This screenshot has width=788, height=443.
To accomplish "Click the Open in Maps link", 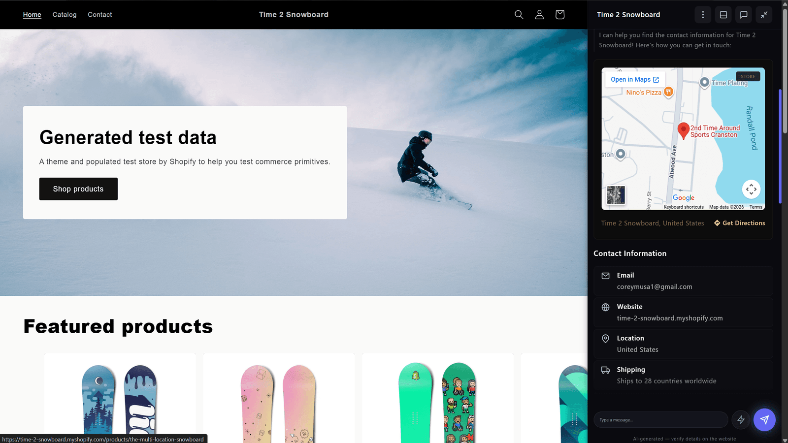I will click(635, 79).
